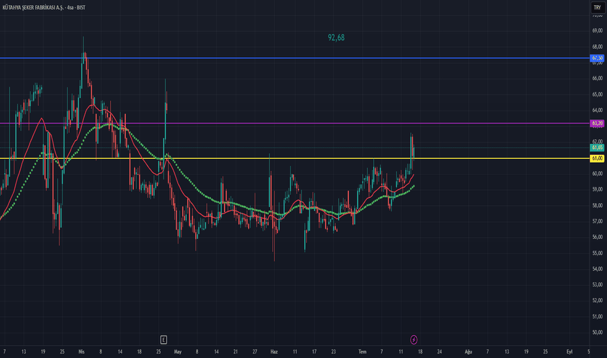Click the Tem month label on time axis

pos(362,351)
